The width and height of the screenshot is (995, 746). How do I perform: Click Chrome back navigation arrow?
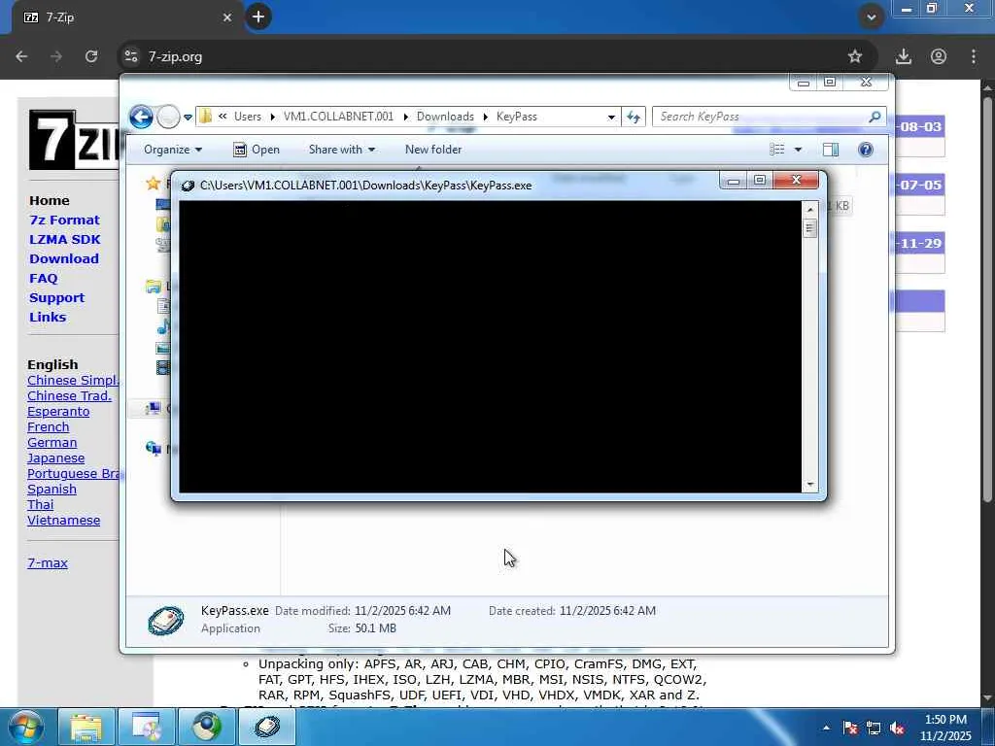point(21,56)
